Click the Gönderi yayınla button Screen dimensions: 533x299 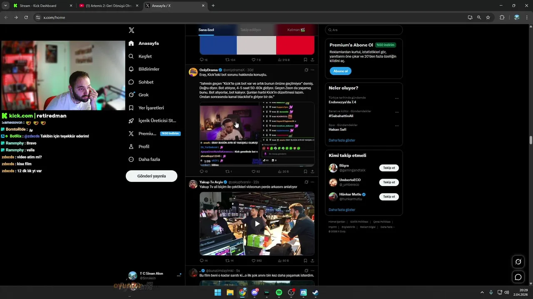[x=152, y=176]
